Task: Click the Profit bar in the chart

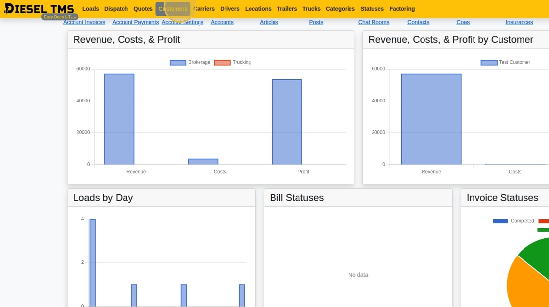Action: (x=287, y=122)
